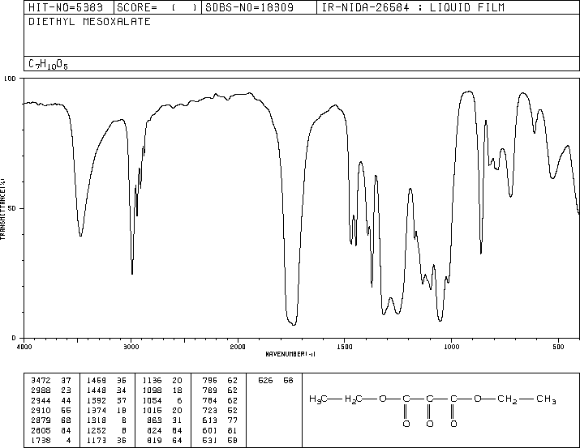Click the O-H overtone trough near 3472
Viewport: 580px width, 448px height.
(80, 234)
